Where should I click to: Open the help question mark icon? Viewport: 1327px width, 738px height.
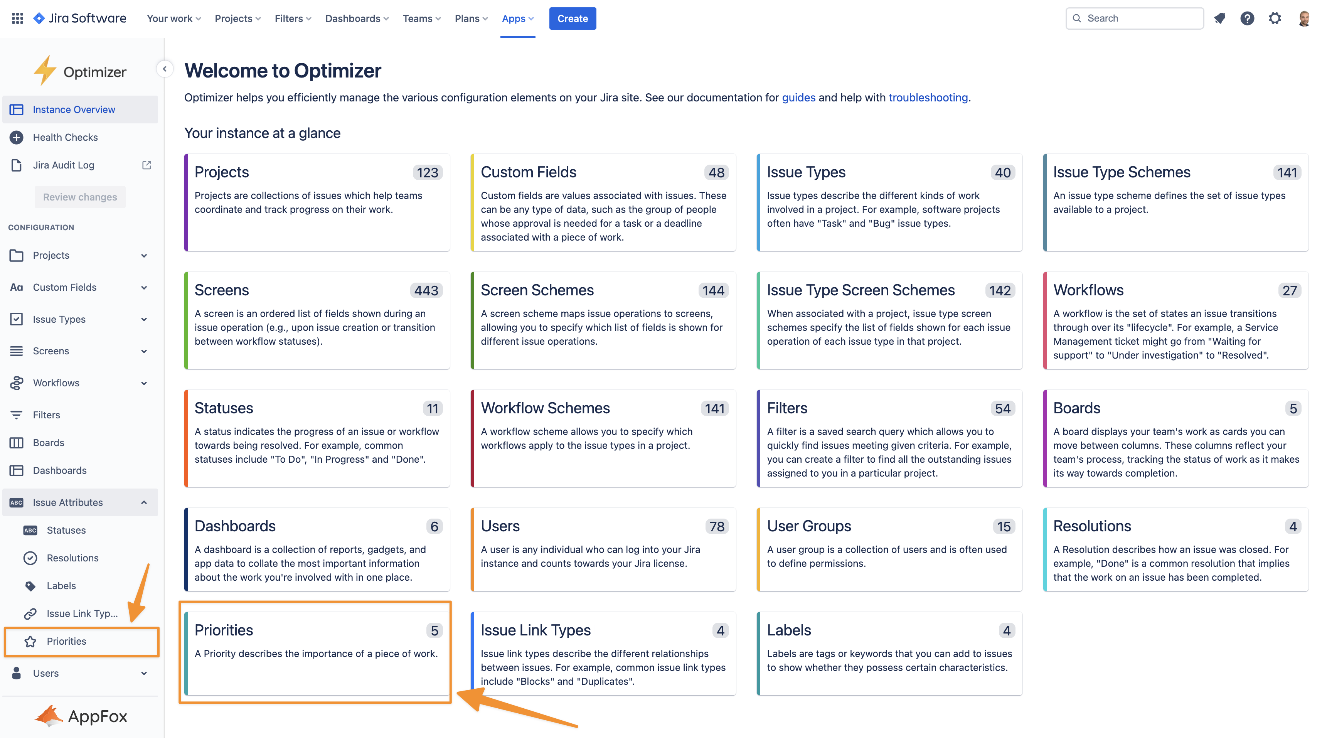[1247, 19]
